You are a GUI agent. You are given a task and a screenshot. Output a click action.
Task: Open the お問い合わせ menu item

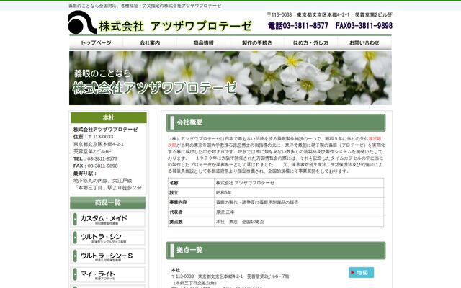[364, 43]
